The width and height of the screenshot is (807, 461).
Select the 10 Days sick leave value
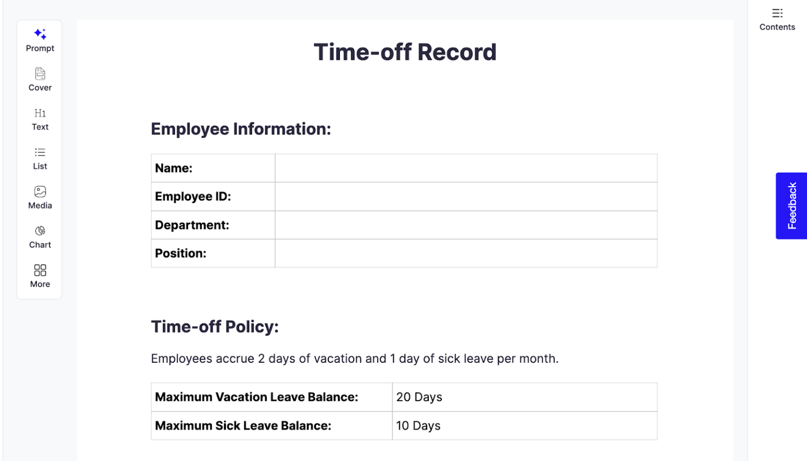click(x=418, y=425)
